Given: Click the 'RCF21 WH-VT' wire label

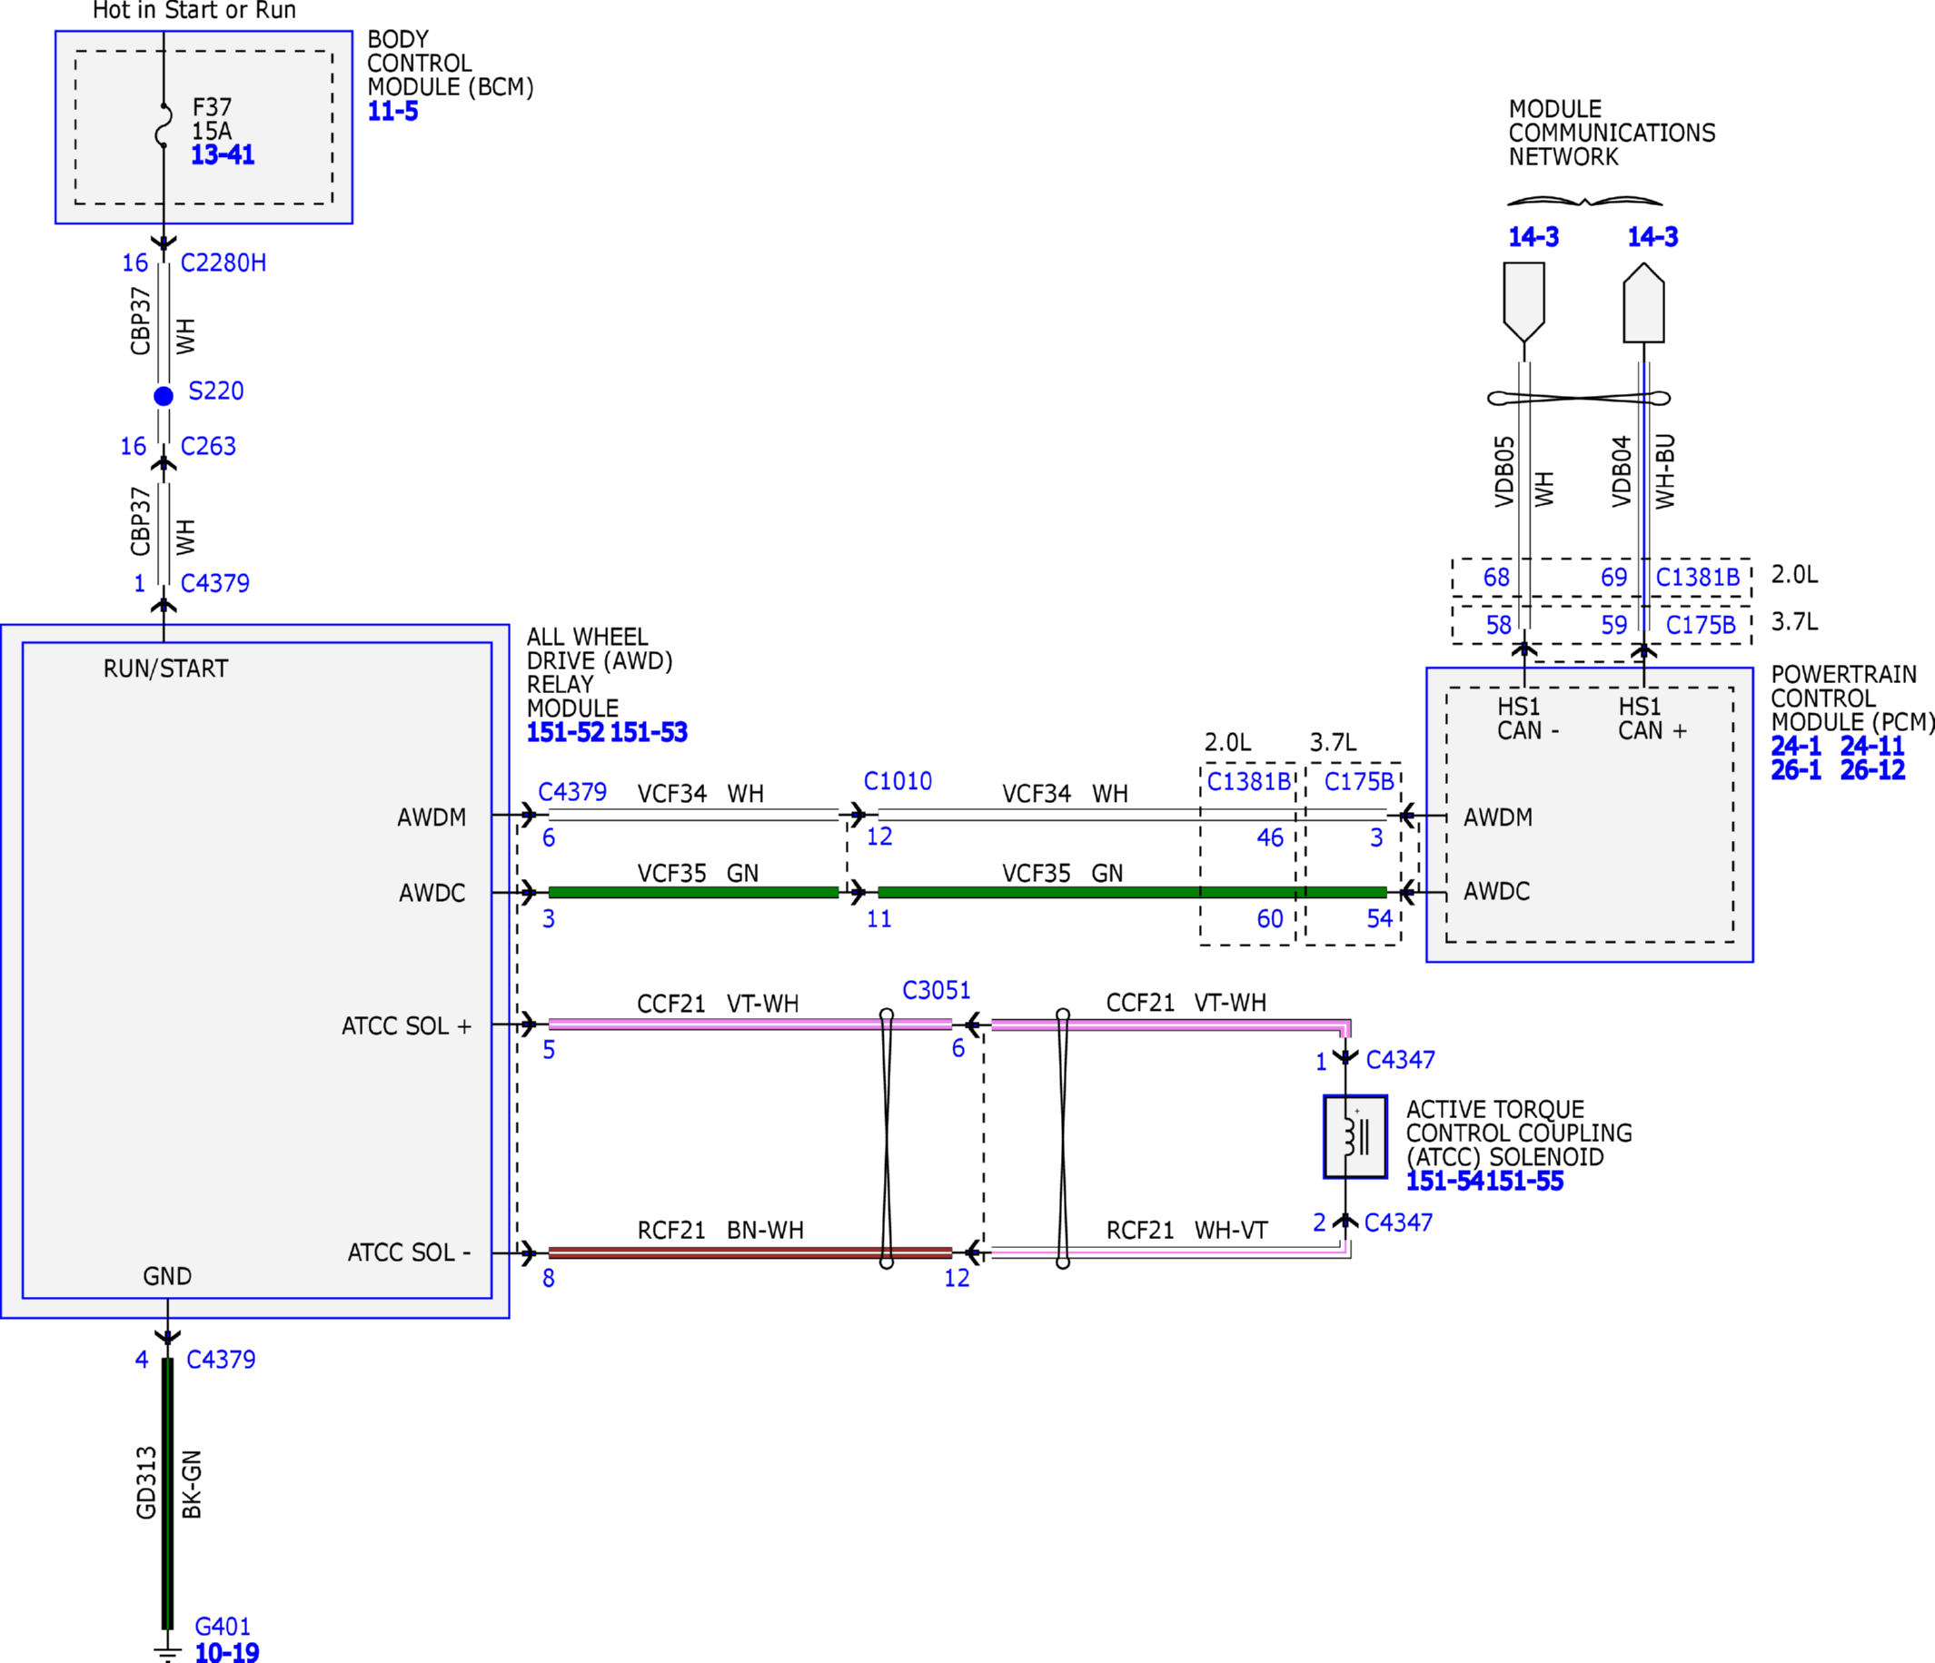Looking at the screenshot, I should (x=1187, y=1230).
